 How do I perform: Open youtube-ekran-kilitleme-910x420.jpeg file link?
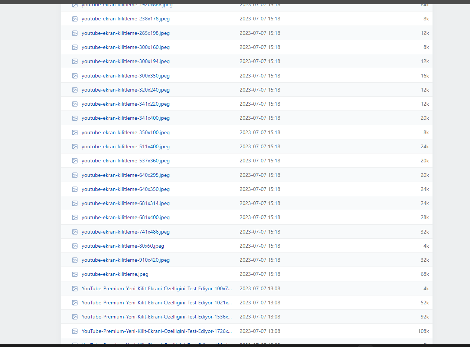[125, 260]
